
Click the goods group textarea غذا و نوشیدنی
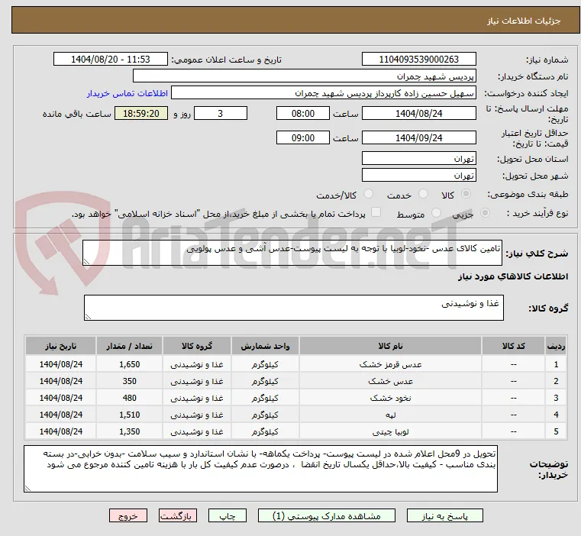pyautogui.click(x=293, y=308)
